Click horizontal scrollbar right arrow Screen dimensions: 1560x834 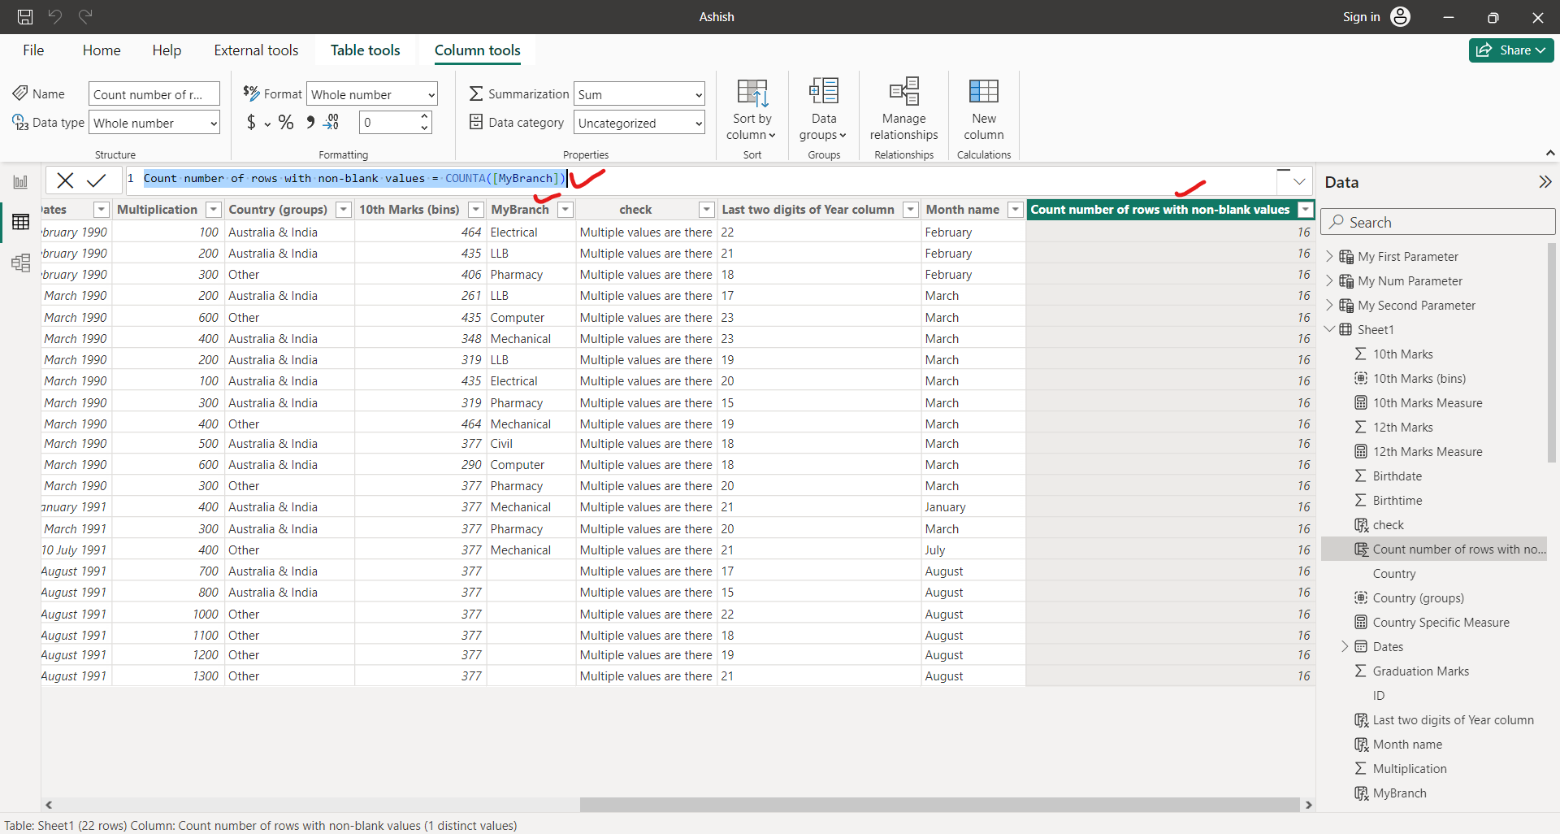tap(1308, 805)
